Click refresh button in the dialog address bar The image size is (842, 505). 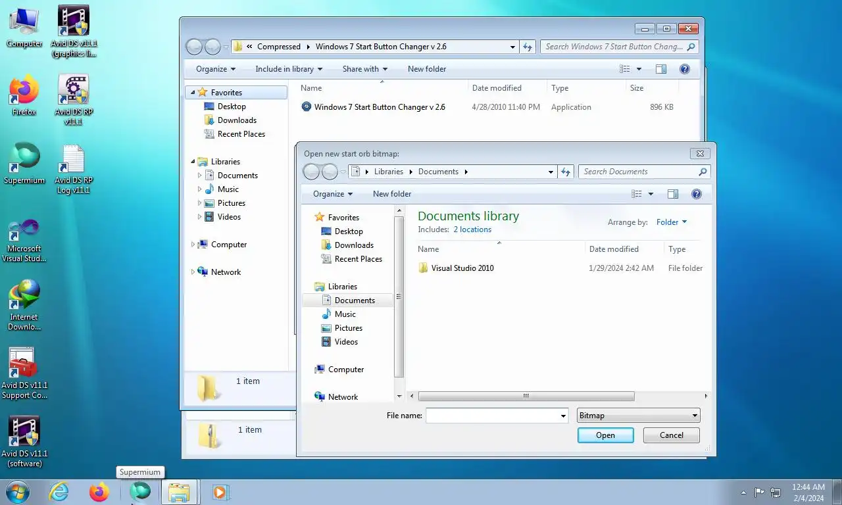pos(566,172)
